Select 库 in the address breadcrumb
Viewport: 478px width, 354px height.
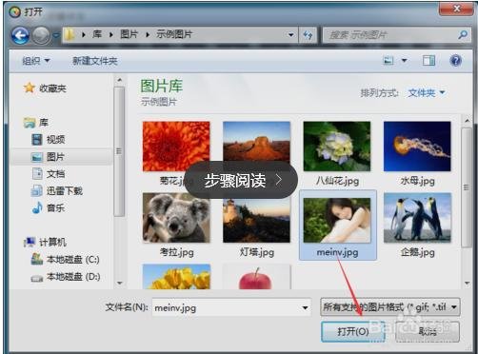[97, 34]
